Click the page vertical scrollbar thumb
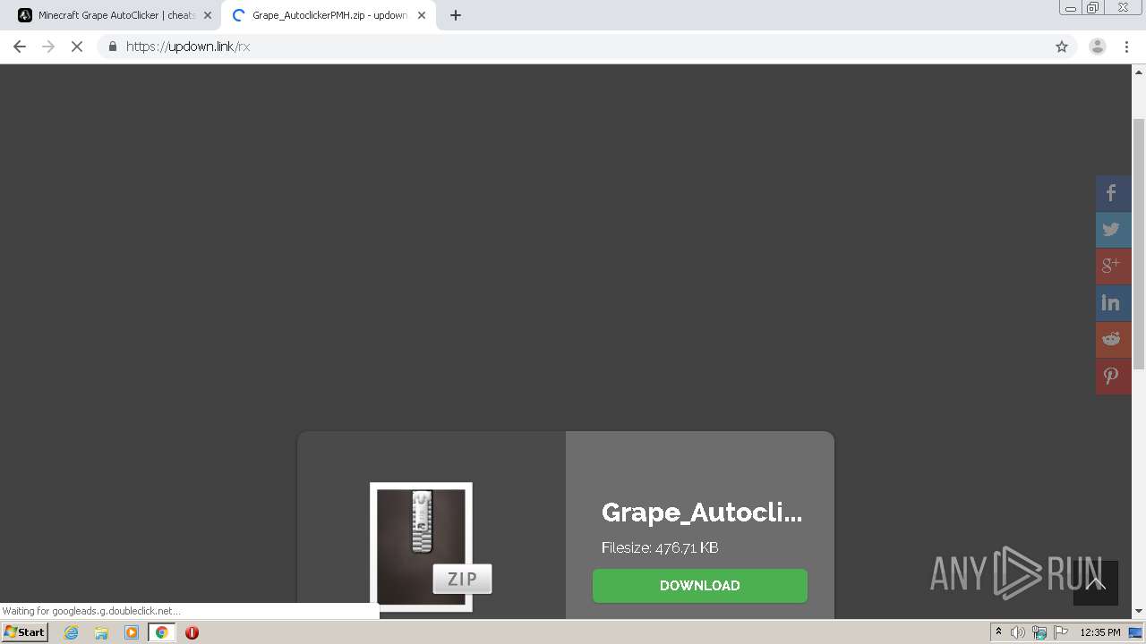1146x644 pixels. click(1139, 243)
